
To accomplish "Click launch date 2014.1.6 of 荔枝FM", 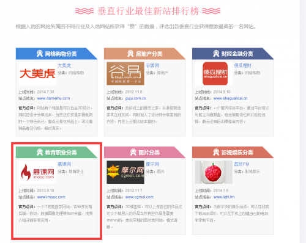I will (x=221, y=190).
